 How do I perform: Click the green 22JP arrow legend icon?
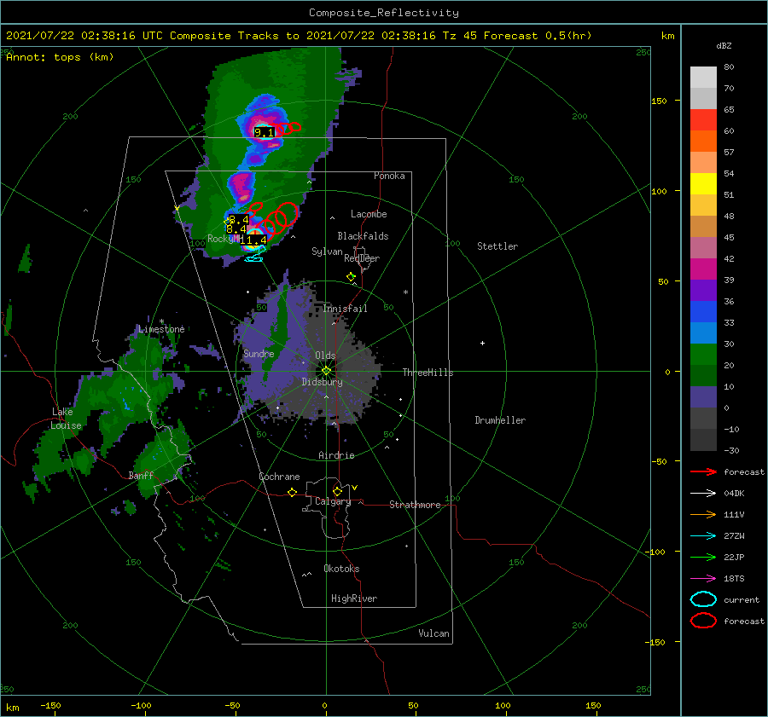click(703, 557)
